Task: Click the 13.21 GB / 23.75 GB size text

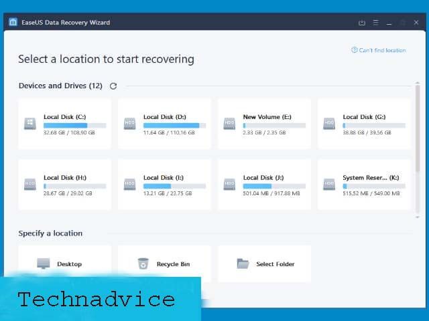Action: [x=168, y=193]
